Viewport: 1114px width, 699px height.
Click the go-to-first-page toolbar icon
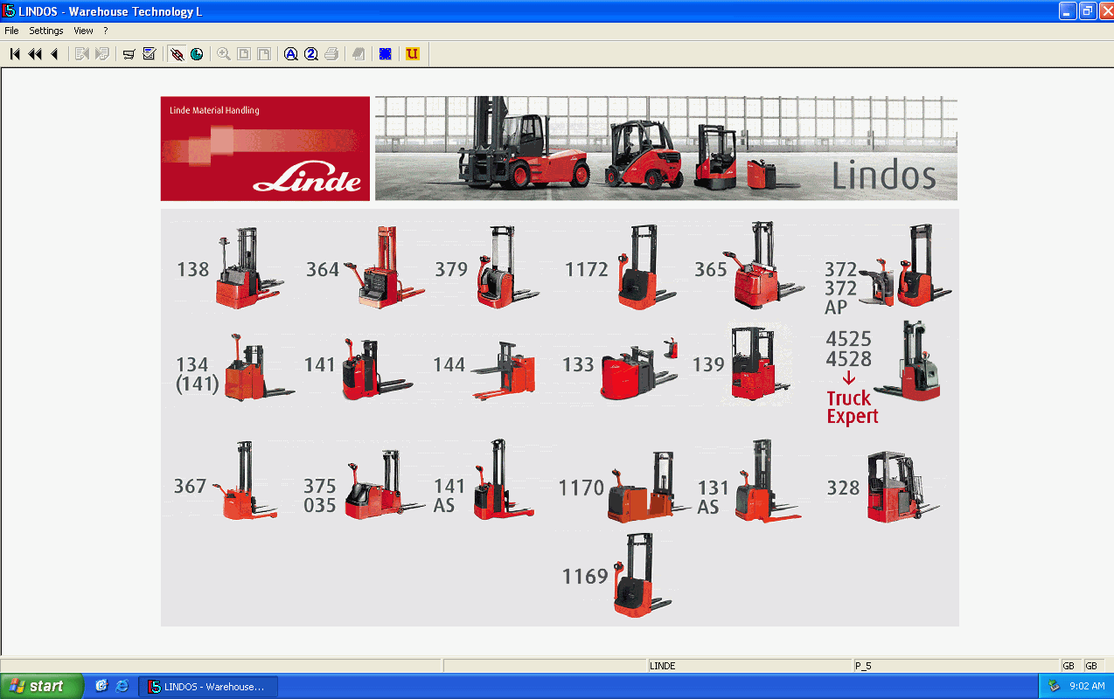(15, 54)
